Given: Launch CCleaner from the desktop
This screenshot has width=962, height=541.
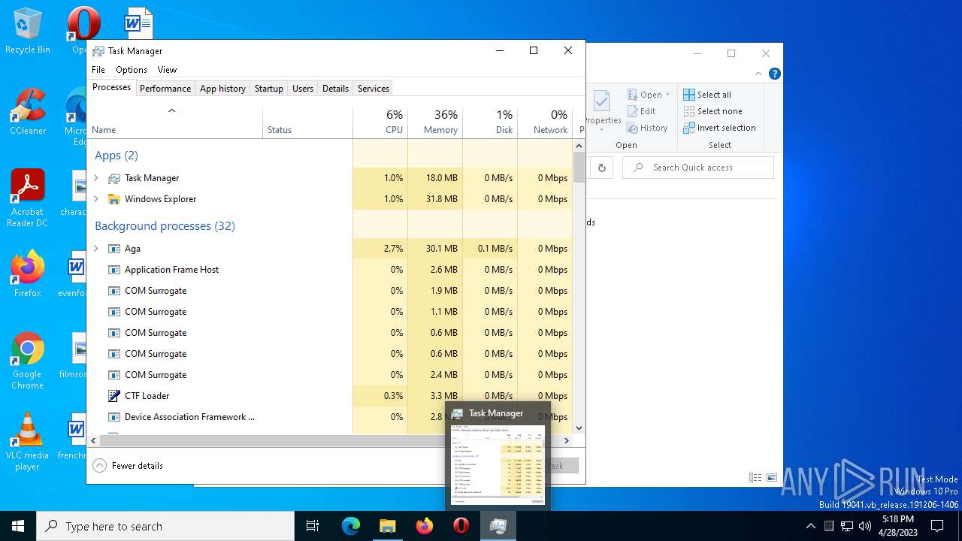Looking at the screenshot, I should click(27, 111).
